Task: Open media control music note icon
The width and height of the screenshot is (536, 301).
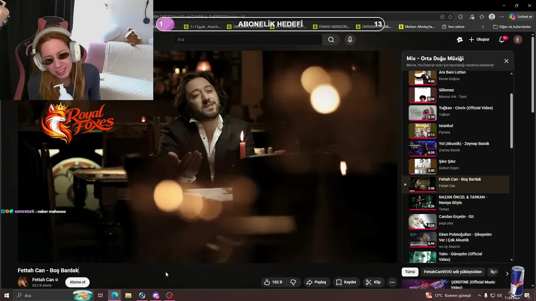Action: click(472, 17)
